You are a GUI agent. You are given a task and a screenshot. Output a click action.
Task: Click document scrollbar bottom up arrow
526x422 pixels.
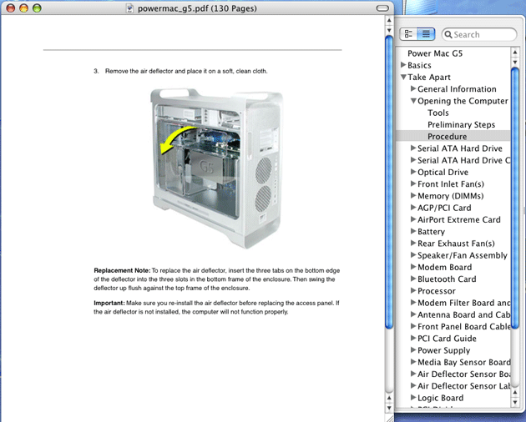tap(389, 398)
